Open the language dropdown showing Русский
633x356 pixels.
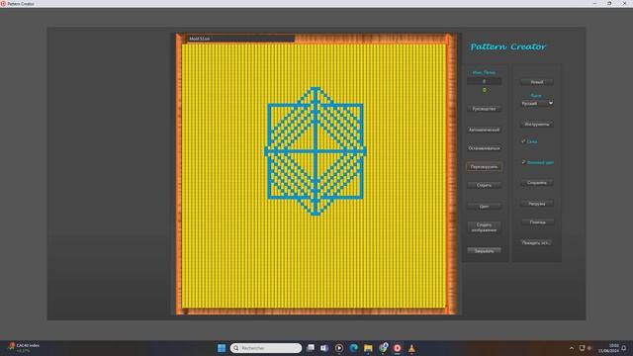coord(537,103)
